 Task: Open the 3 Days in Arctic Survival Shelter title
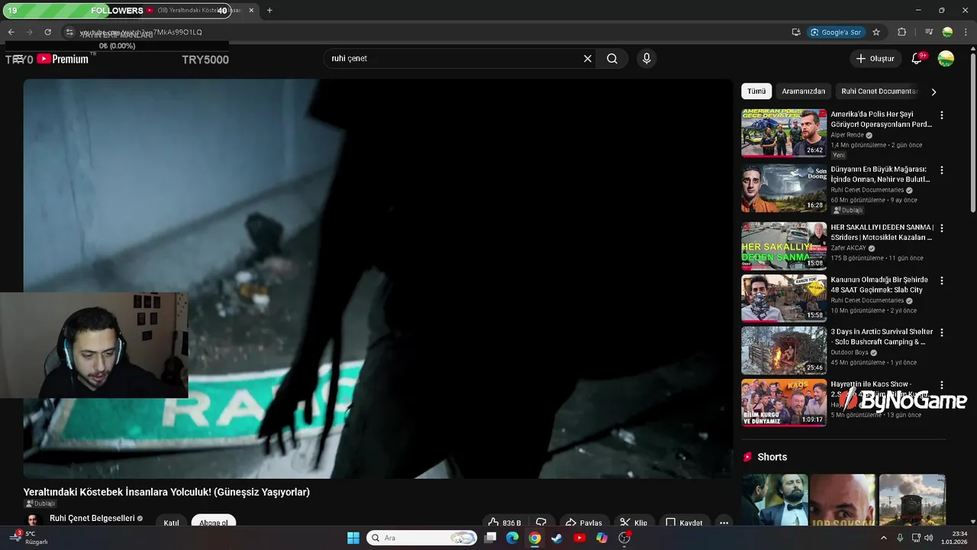[x=882, y=337]
